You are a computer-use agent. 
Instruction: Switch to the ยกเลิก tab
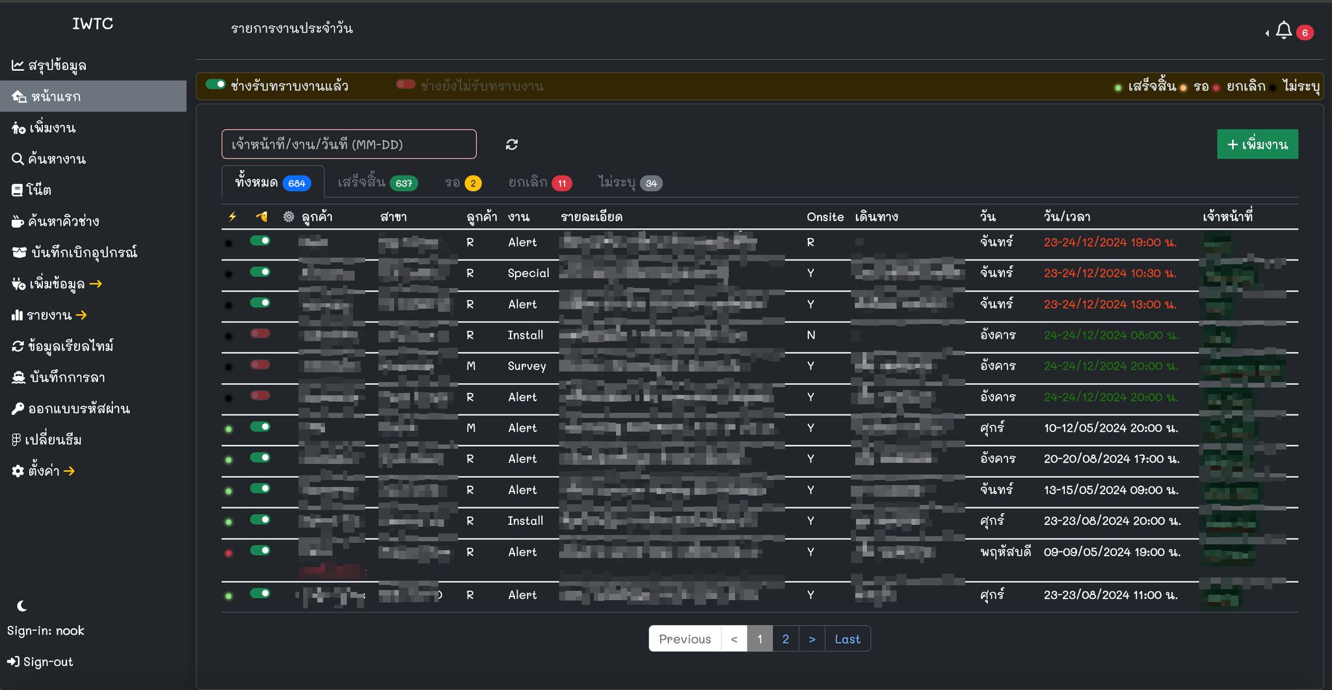tap(539, 183)
